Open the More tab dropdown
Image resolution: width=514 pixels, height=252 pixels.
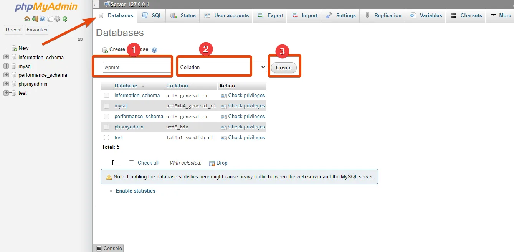click(501, 16)
